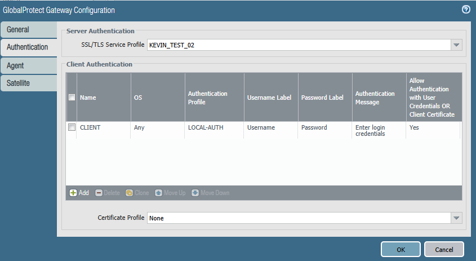Open the help question mark icon
The height and width of the screenshot is (261, 476).
(x=466, y=10)
